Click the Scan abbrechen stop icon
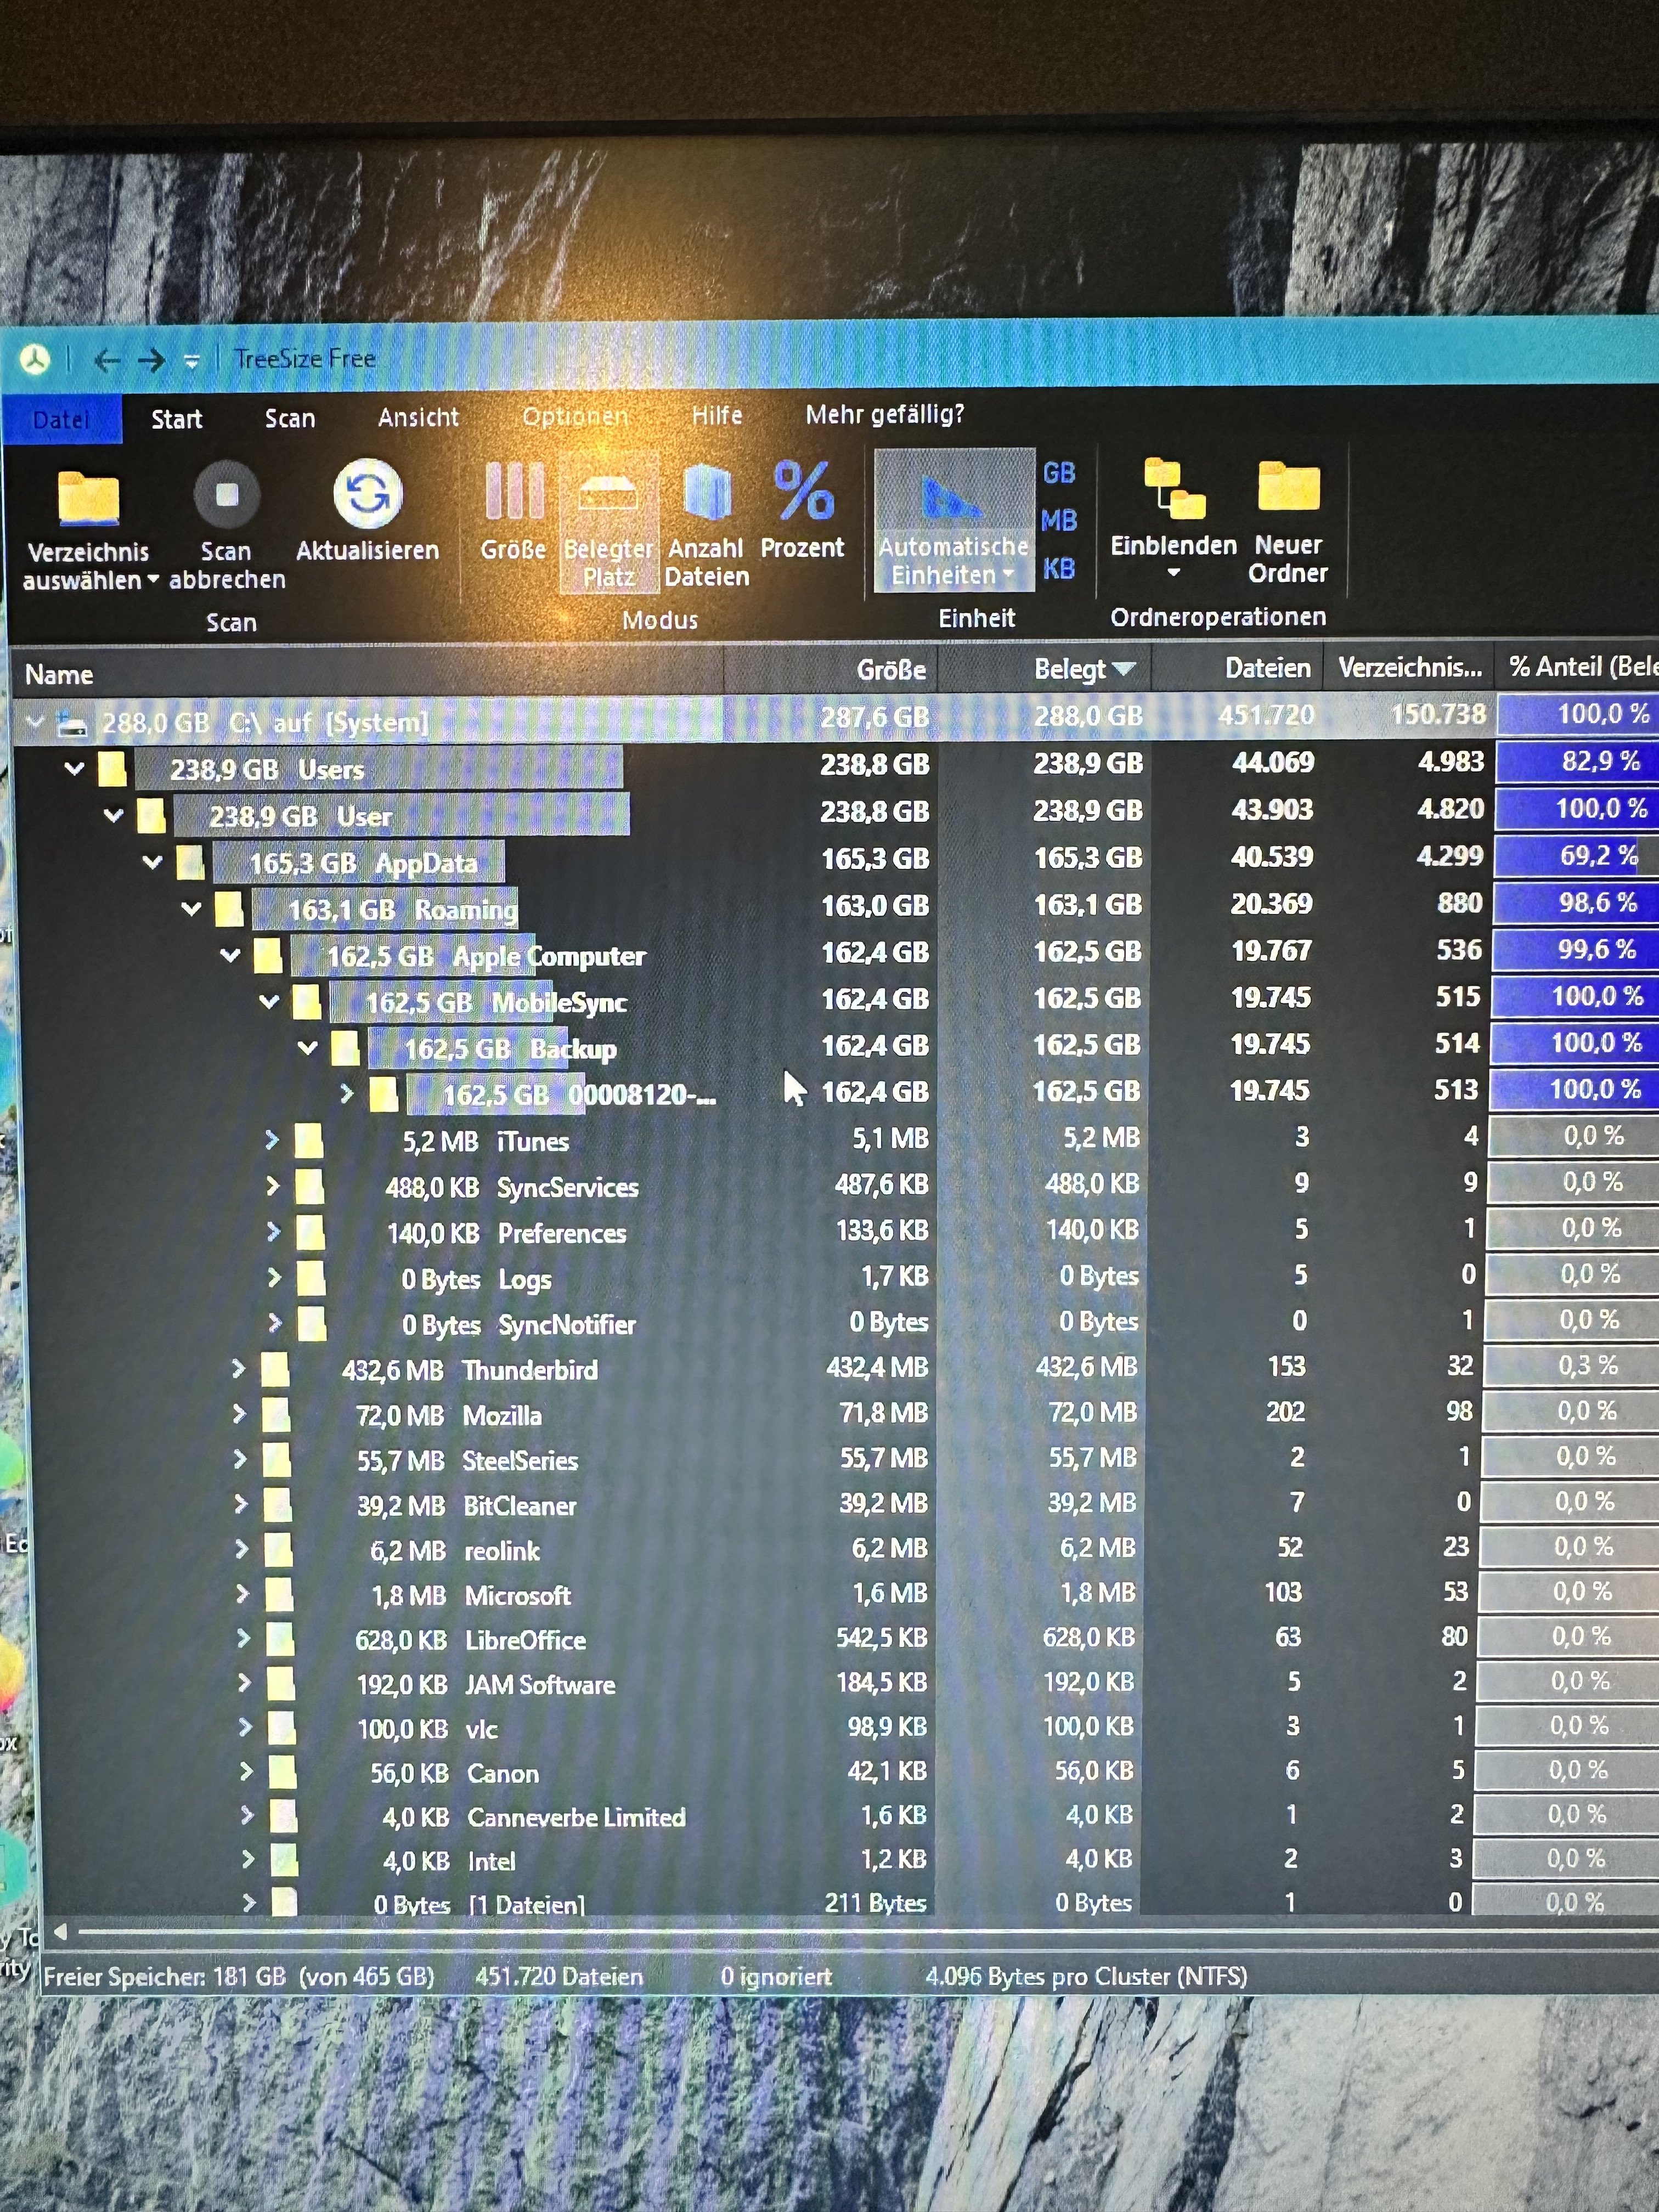Screen dimensions: 1659x2212 point(227,495)
